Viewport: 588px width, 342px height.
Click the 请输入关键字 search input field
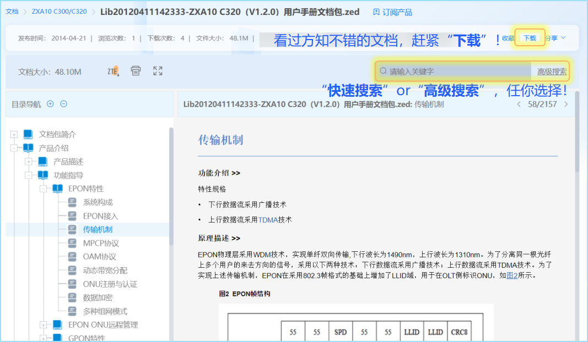coord(457,71)
